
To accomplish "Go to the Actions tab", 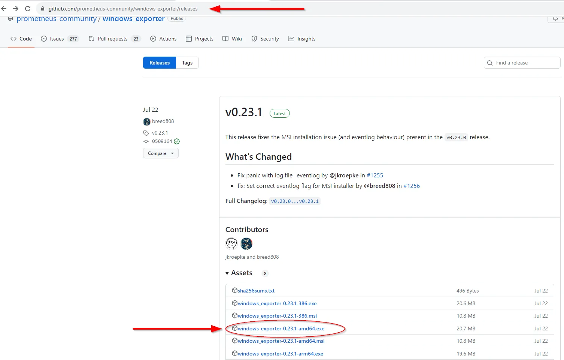I will 163,39.
